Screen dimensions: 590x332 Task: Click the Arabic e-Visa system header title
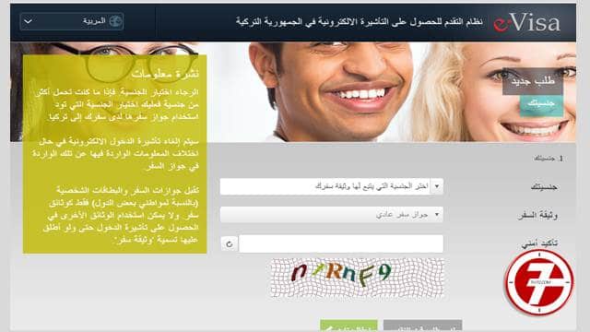pyautogui.click(x=360, y=22)
